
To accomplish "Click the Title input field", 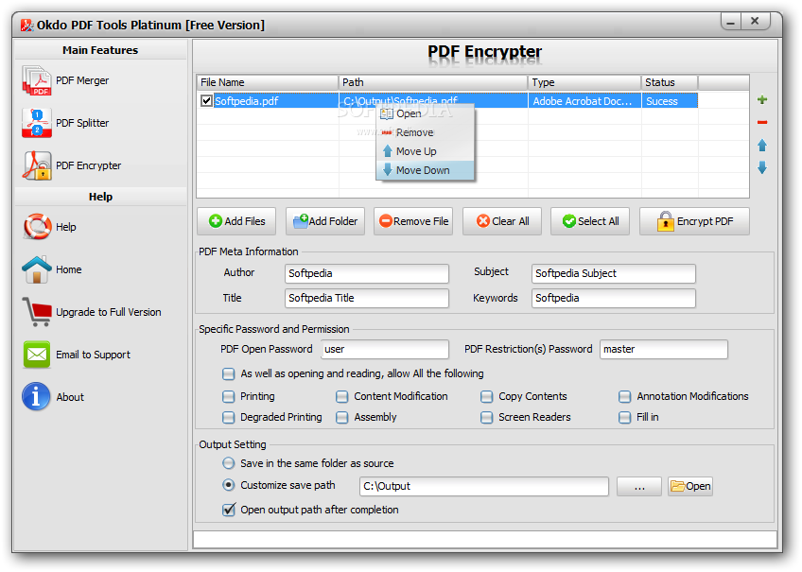I will pos(367,298).
